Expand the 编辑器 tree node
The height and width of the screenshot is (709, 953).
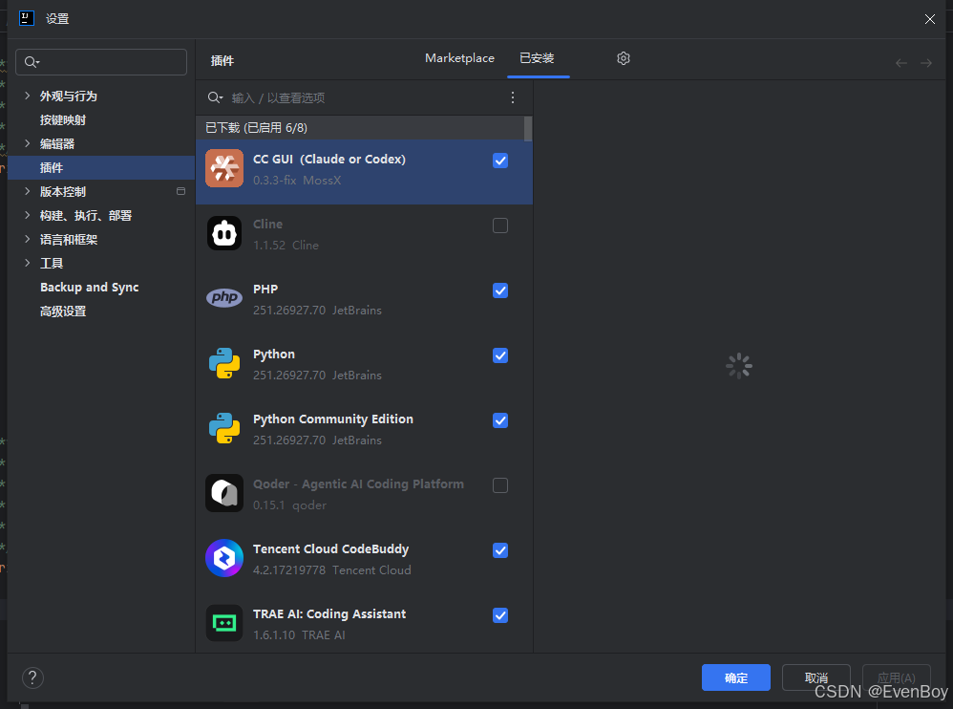pos(28,143)
